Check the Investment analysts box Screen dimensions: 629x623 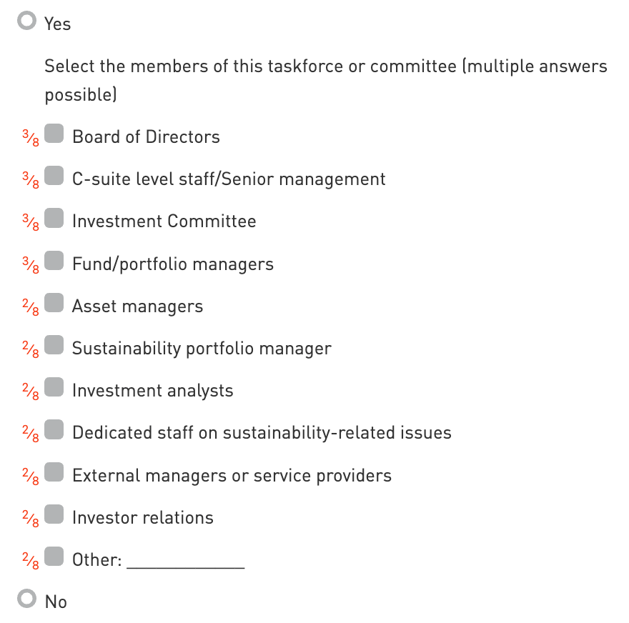[x=54, y=388]
